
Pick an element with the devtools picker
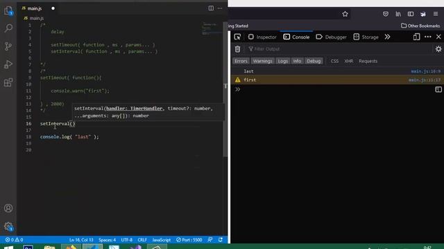click(237, 37)
